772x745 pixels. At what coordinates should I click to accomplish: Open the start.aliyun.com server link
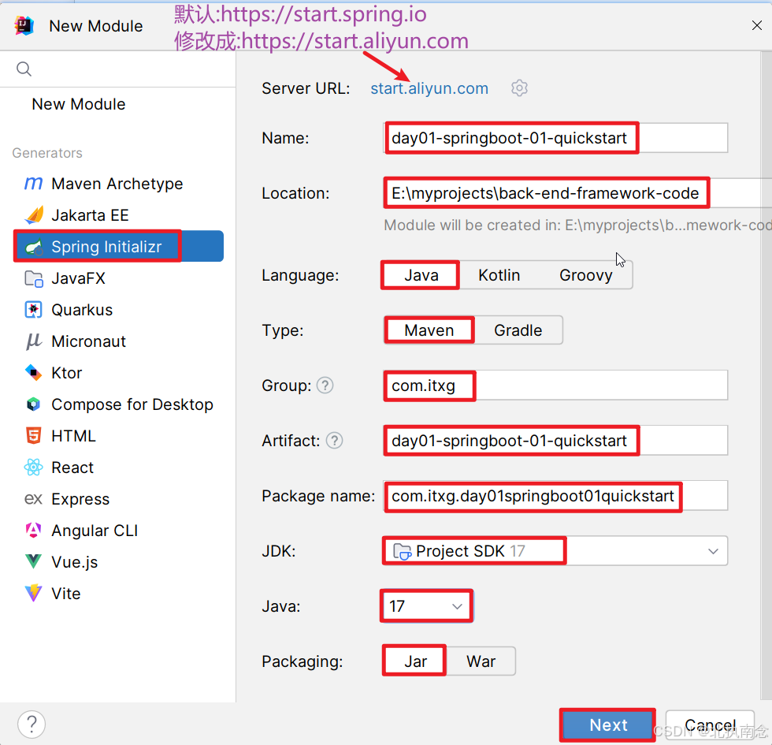(429, 88)
